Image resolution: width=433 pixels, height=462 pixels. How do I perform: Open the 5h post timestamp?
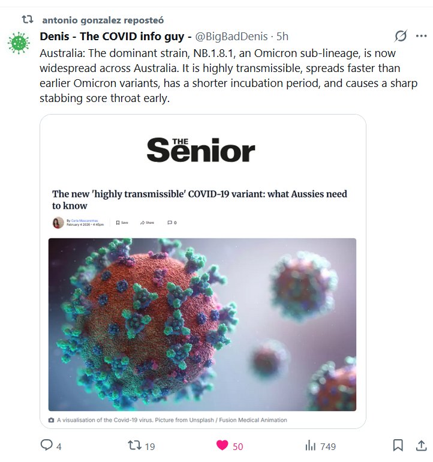click(282, 37)
